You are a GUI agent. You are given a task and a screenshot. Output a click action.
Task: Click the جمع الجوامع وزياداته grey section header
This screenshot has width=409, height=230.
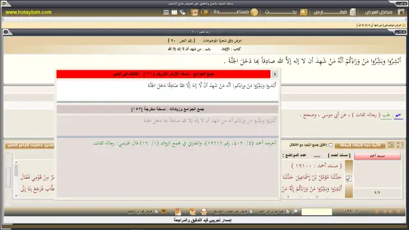pos(167,109)
